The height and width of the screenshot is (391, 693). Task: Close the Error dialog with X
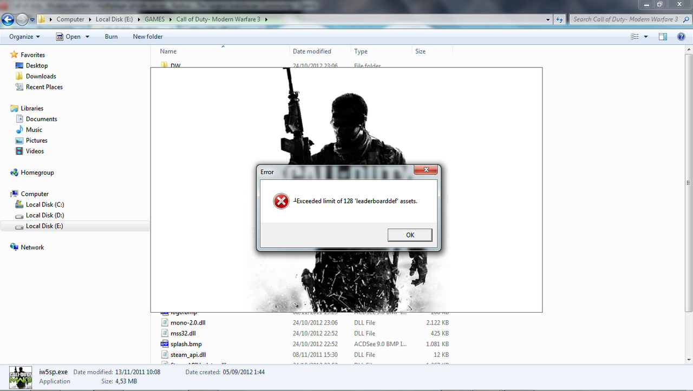pyautogui.click(x=426, y=170)
